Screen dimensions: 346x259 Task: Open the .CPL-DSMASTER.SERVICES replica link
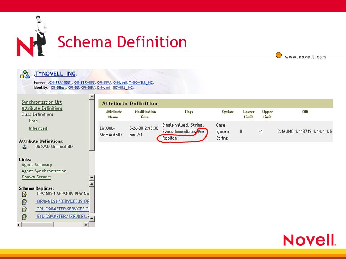pyautogui.click(x=62, y=209)
